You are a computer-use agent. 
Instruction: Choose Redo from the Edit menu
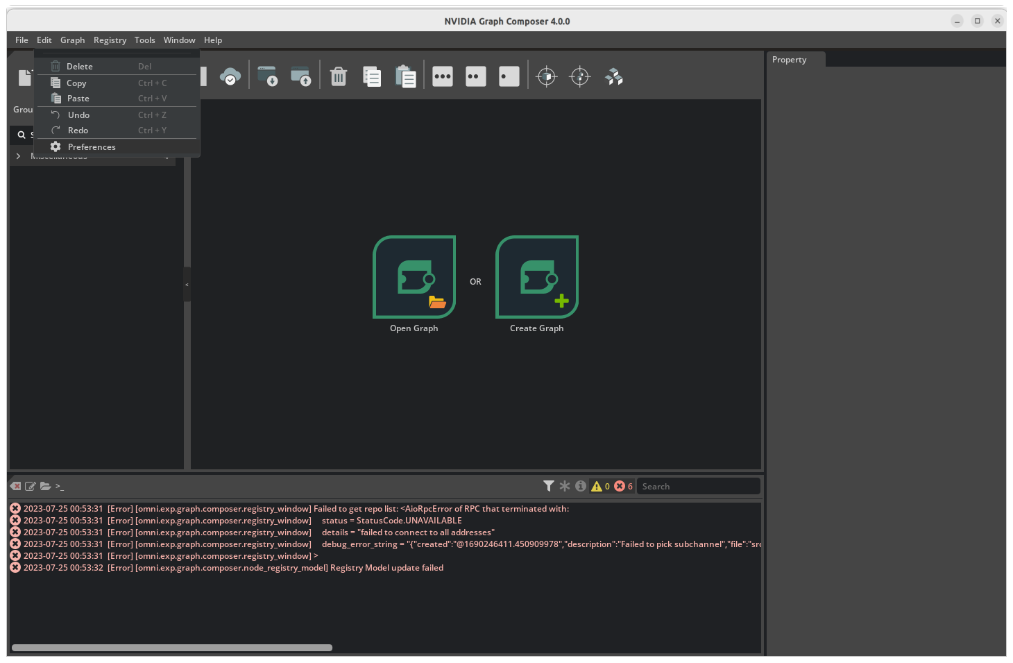tap(117, 131)
